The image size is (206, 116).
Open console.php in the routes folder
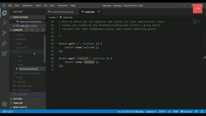coord(24,90)
